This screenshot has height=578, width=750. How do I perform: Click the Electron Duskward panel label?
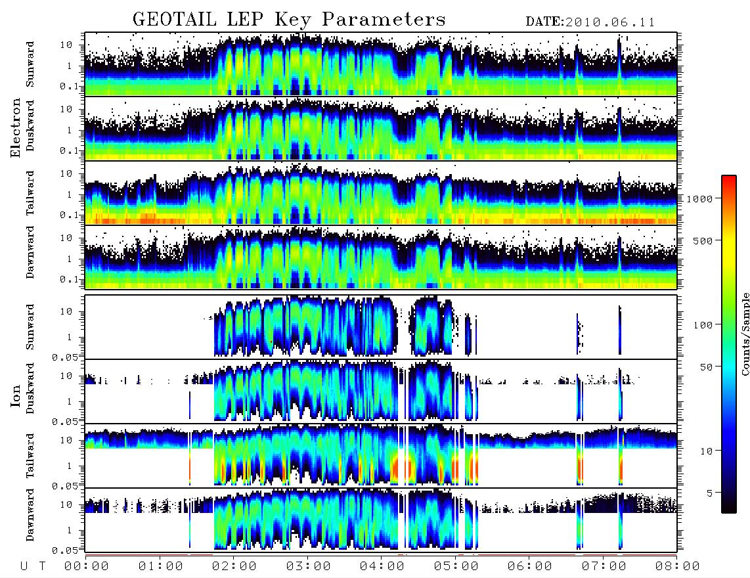pos(30,125)
